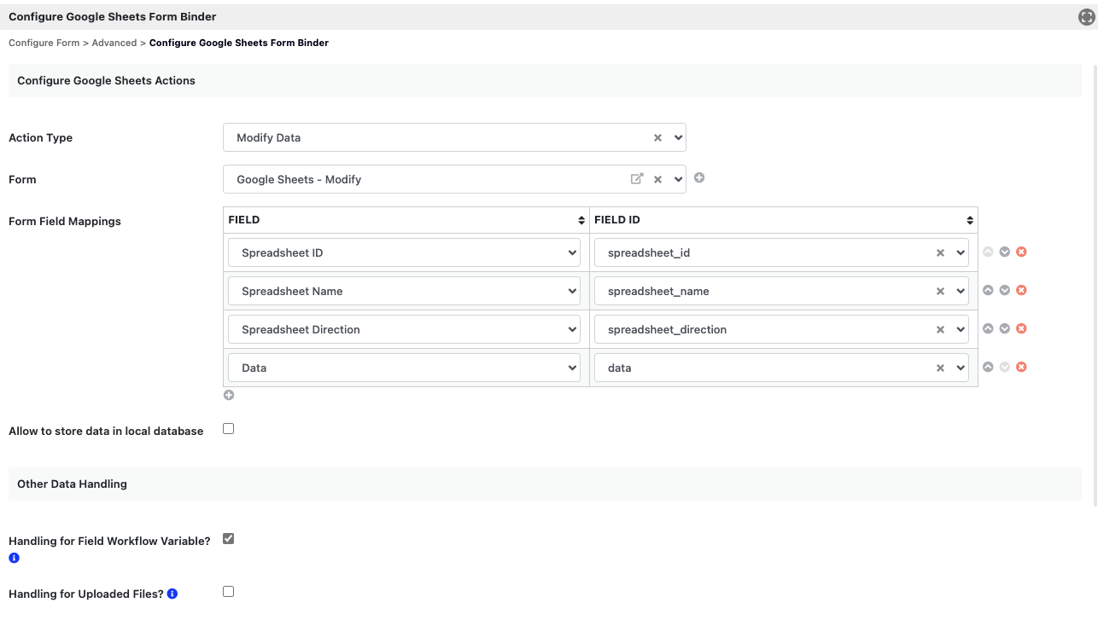This screenshot has height=620, width=1098.
Task: Move Spreadsheet Direction row up
Action: [x=988, y=328]
